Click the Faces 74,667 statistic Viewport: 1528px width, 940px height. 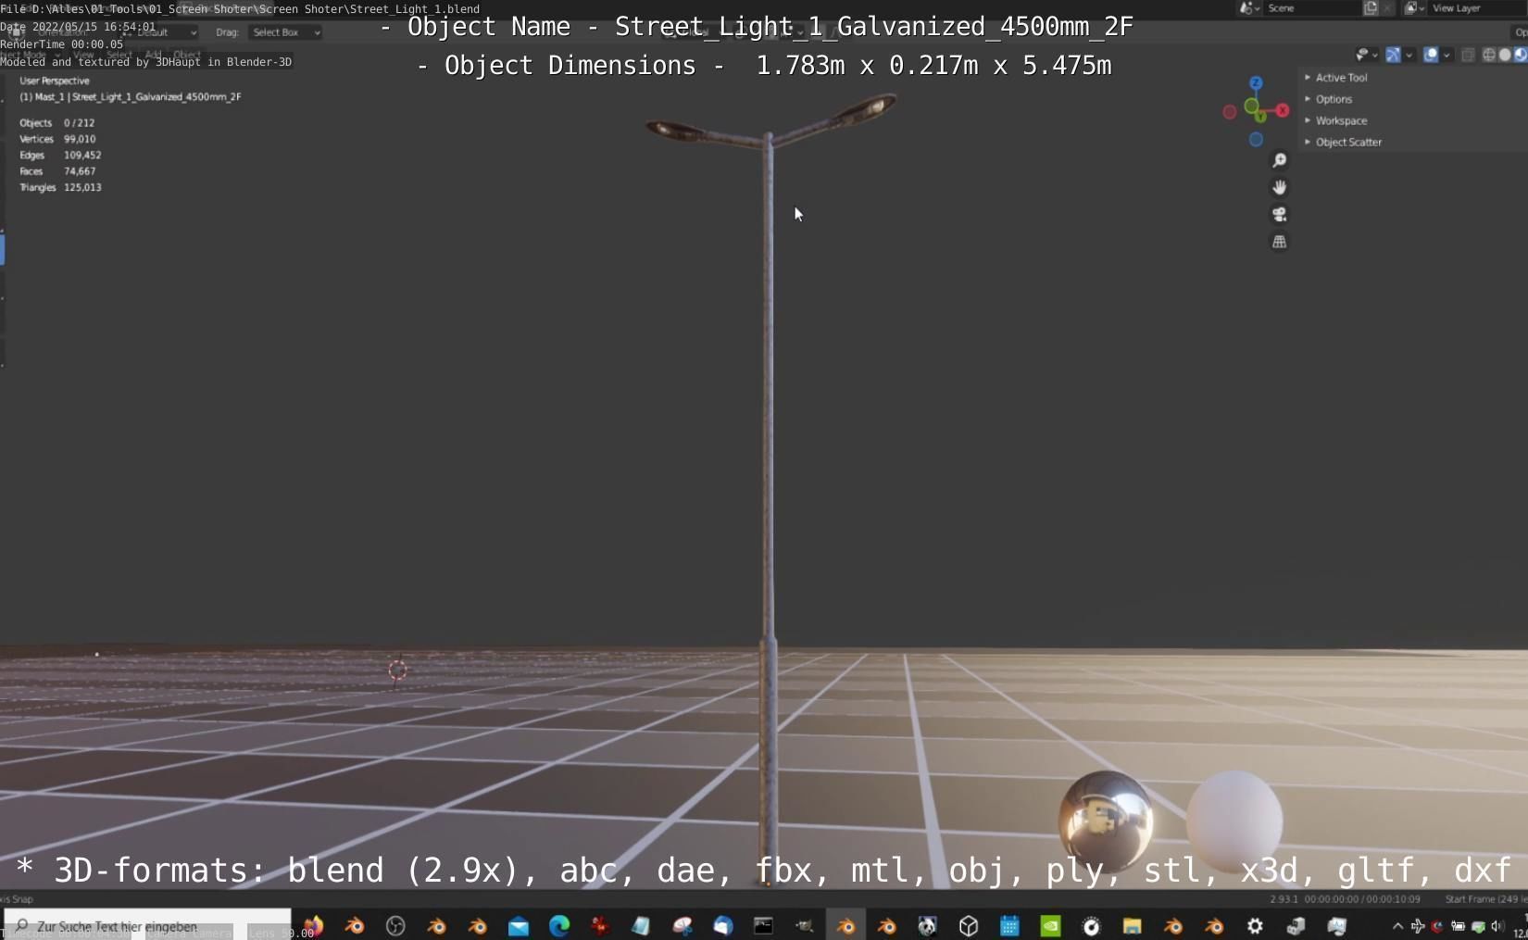click(57, 171)
